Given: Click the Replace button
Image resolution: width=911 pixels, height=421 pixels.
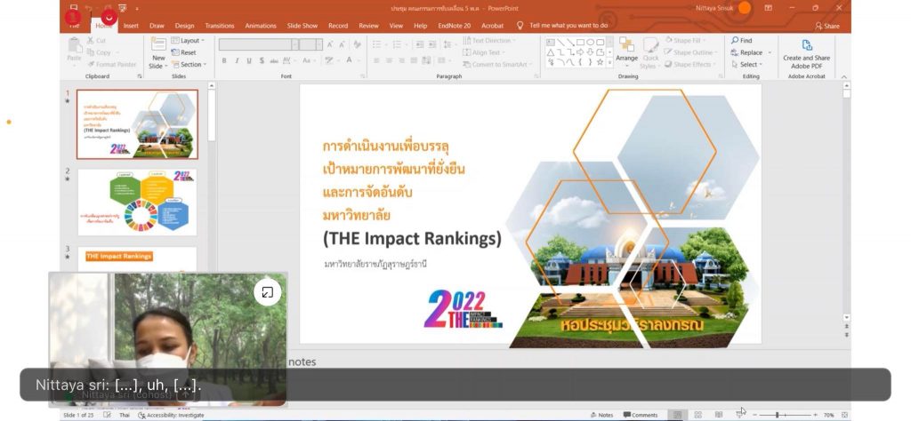Looking at the screenshot, I should point(747,52).
